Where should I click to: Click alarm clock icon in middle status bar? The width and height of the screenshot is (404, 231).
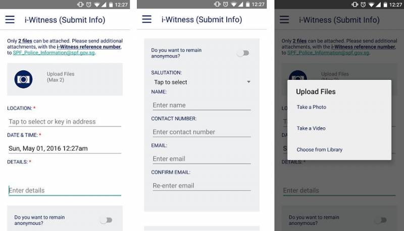(226, 4)
